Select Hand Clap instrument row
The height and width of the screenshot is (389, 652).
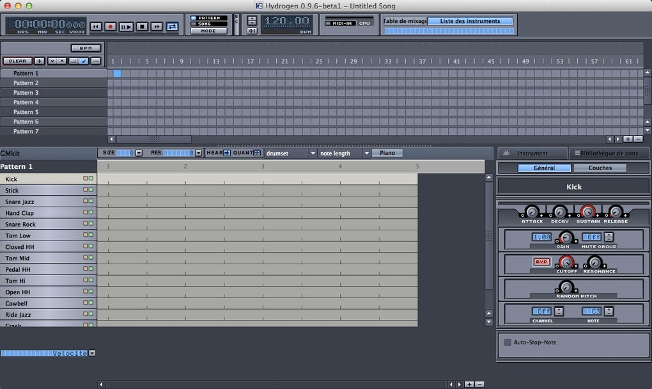click(x=48, y=213)
